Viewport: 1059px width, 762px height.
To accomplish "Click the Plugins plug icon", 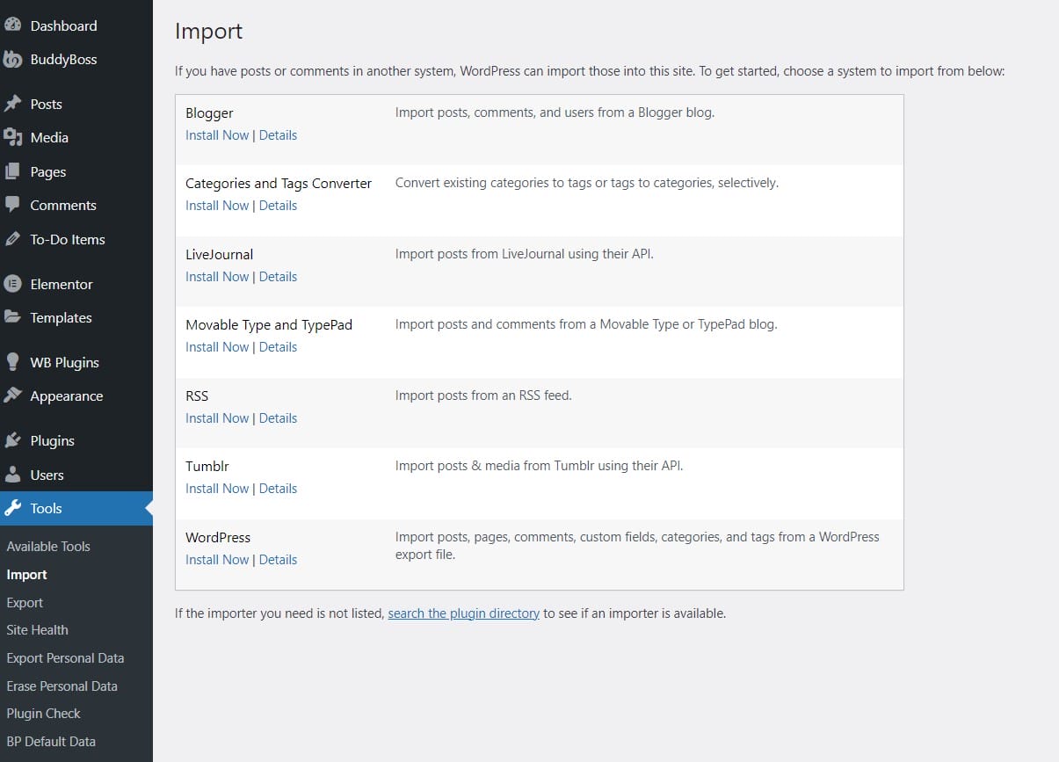I will [x=12, y=440].
